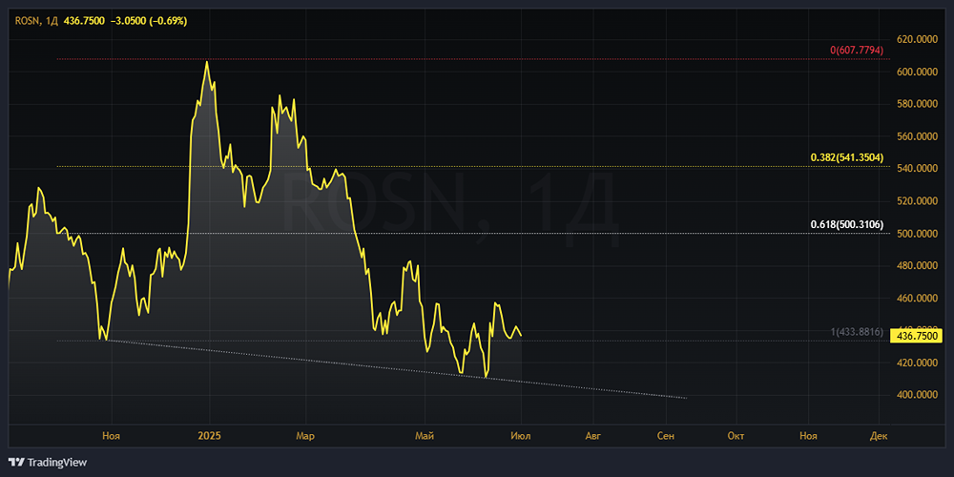Click the 480.0000 price axis label
Image resolution: width=954 pixels, height=477 pixels.
[916, 266]
